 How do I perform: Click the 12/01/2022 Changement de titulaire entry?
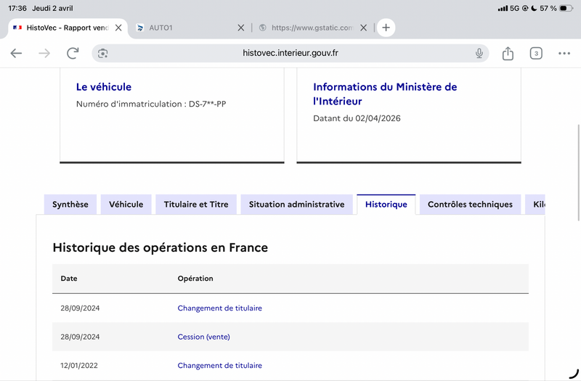tap(219, 366)
